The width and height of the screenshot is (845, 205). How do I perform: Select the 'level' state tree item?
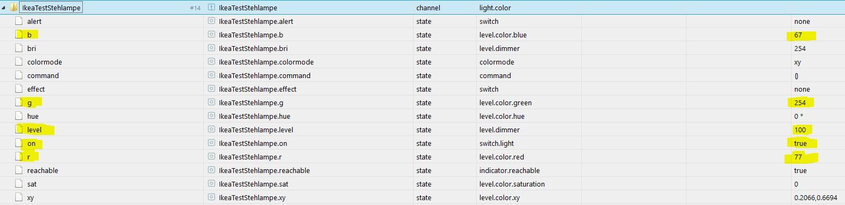tap(34, 130)
